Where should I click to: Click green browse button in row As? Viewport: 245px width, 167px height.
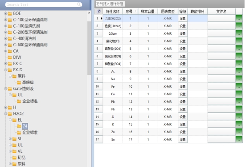tap(239, 71)
